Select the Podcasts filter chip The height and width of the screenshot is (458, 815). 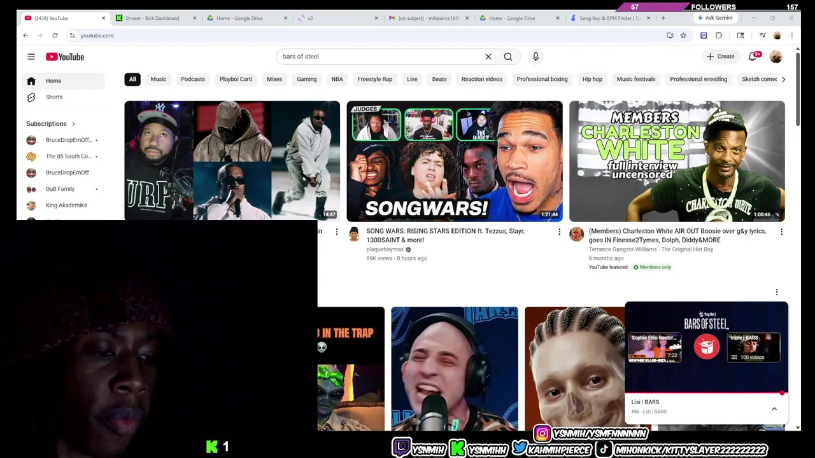coord(193,80)
